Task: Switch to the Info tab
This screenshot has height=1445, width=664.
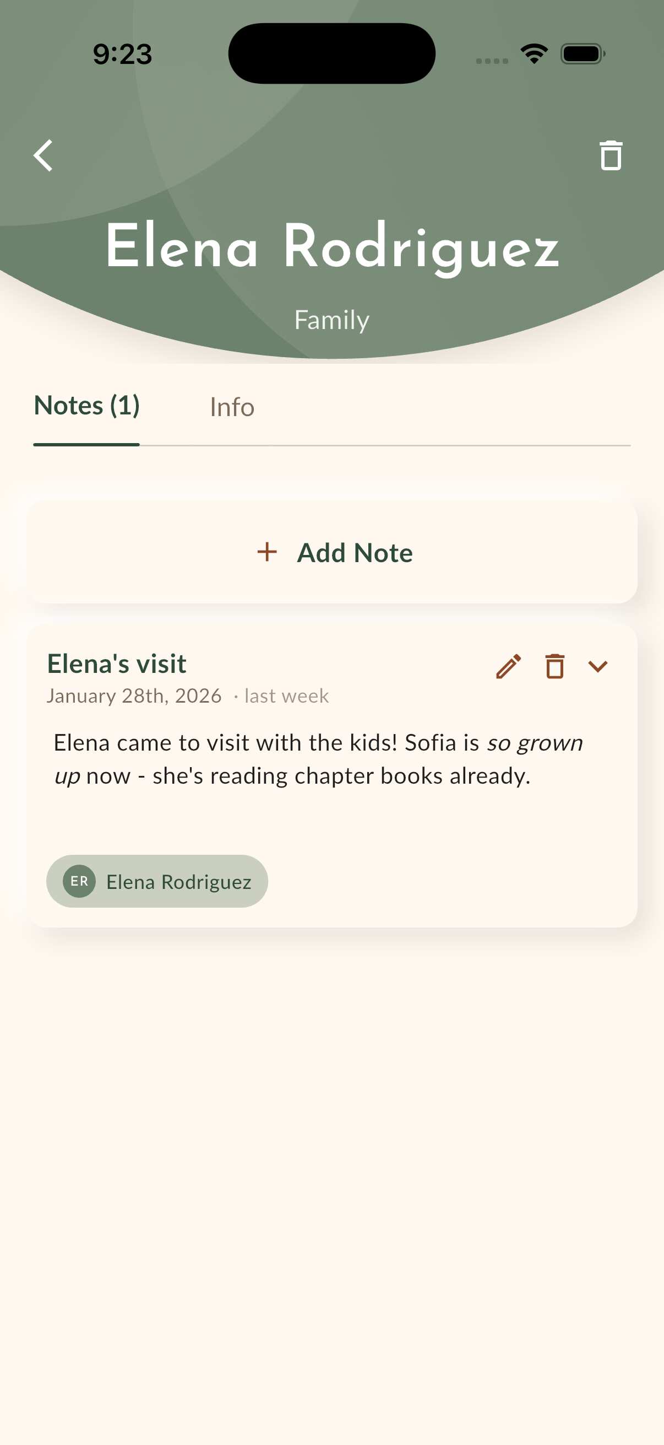Action: click(x=232, y=407)
